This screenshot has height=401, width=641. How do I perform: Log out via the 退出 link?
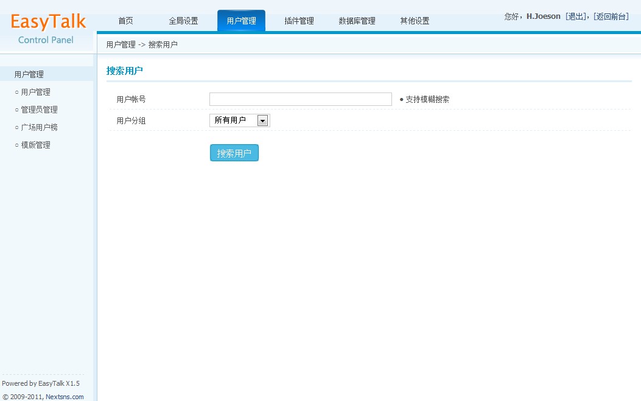575,16
